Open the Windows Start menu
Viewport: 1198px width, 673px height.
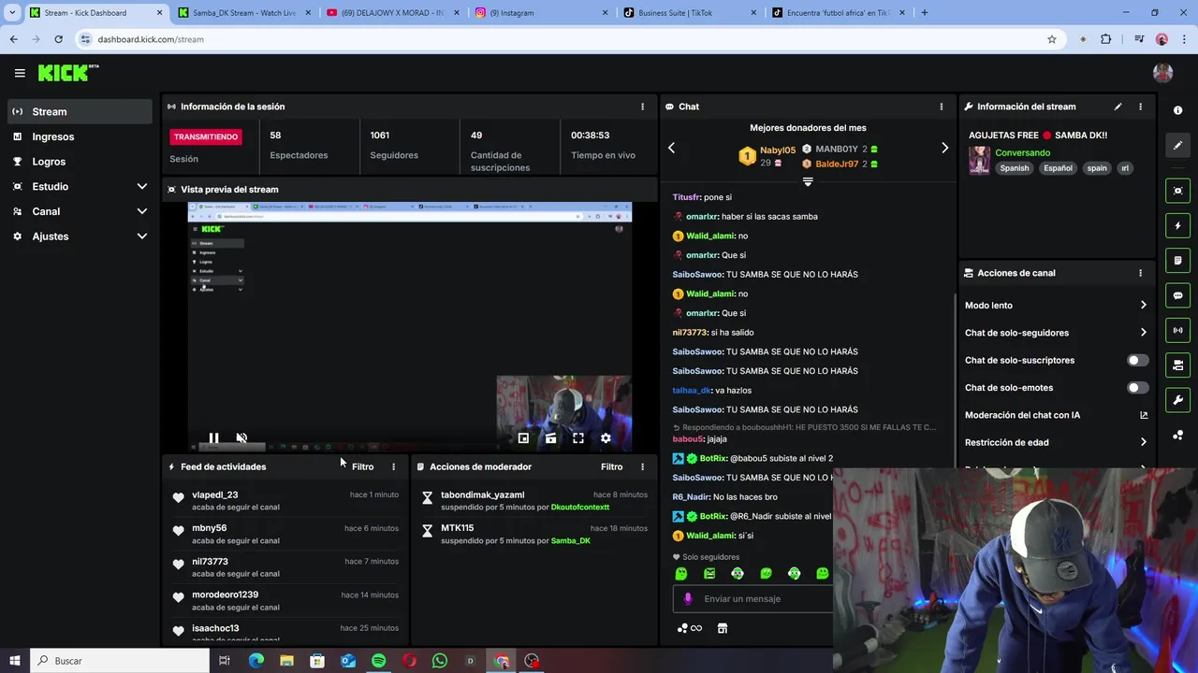coord(14,661)
